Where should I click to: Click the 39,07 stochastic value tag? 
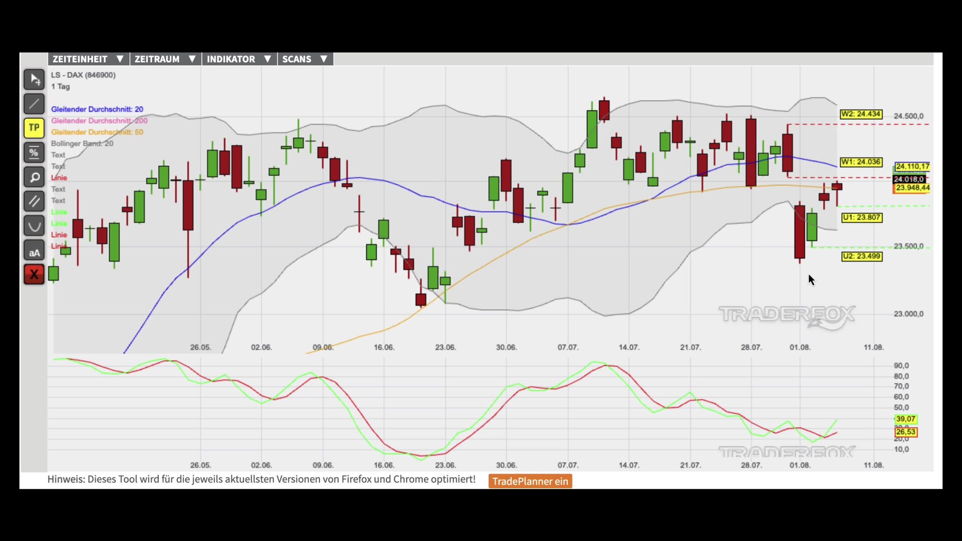905,419
